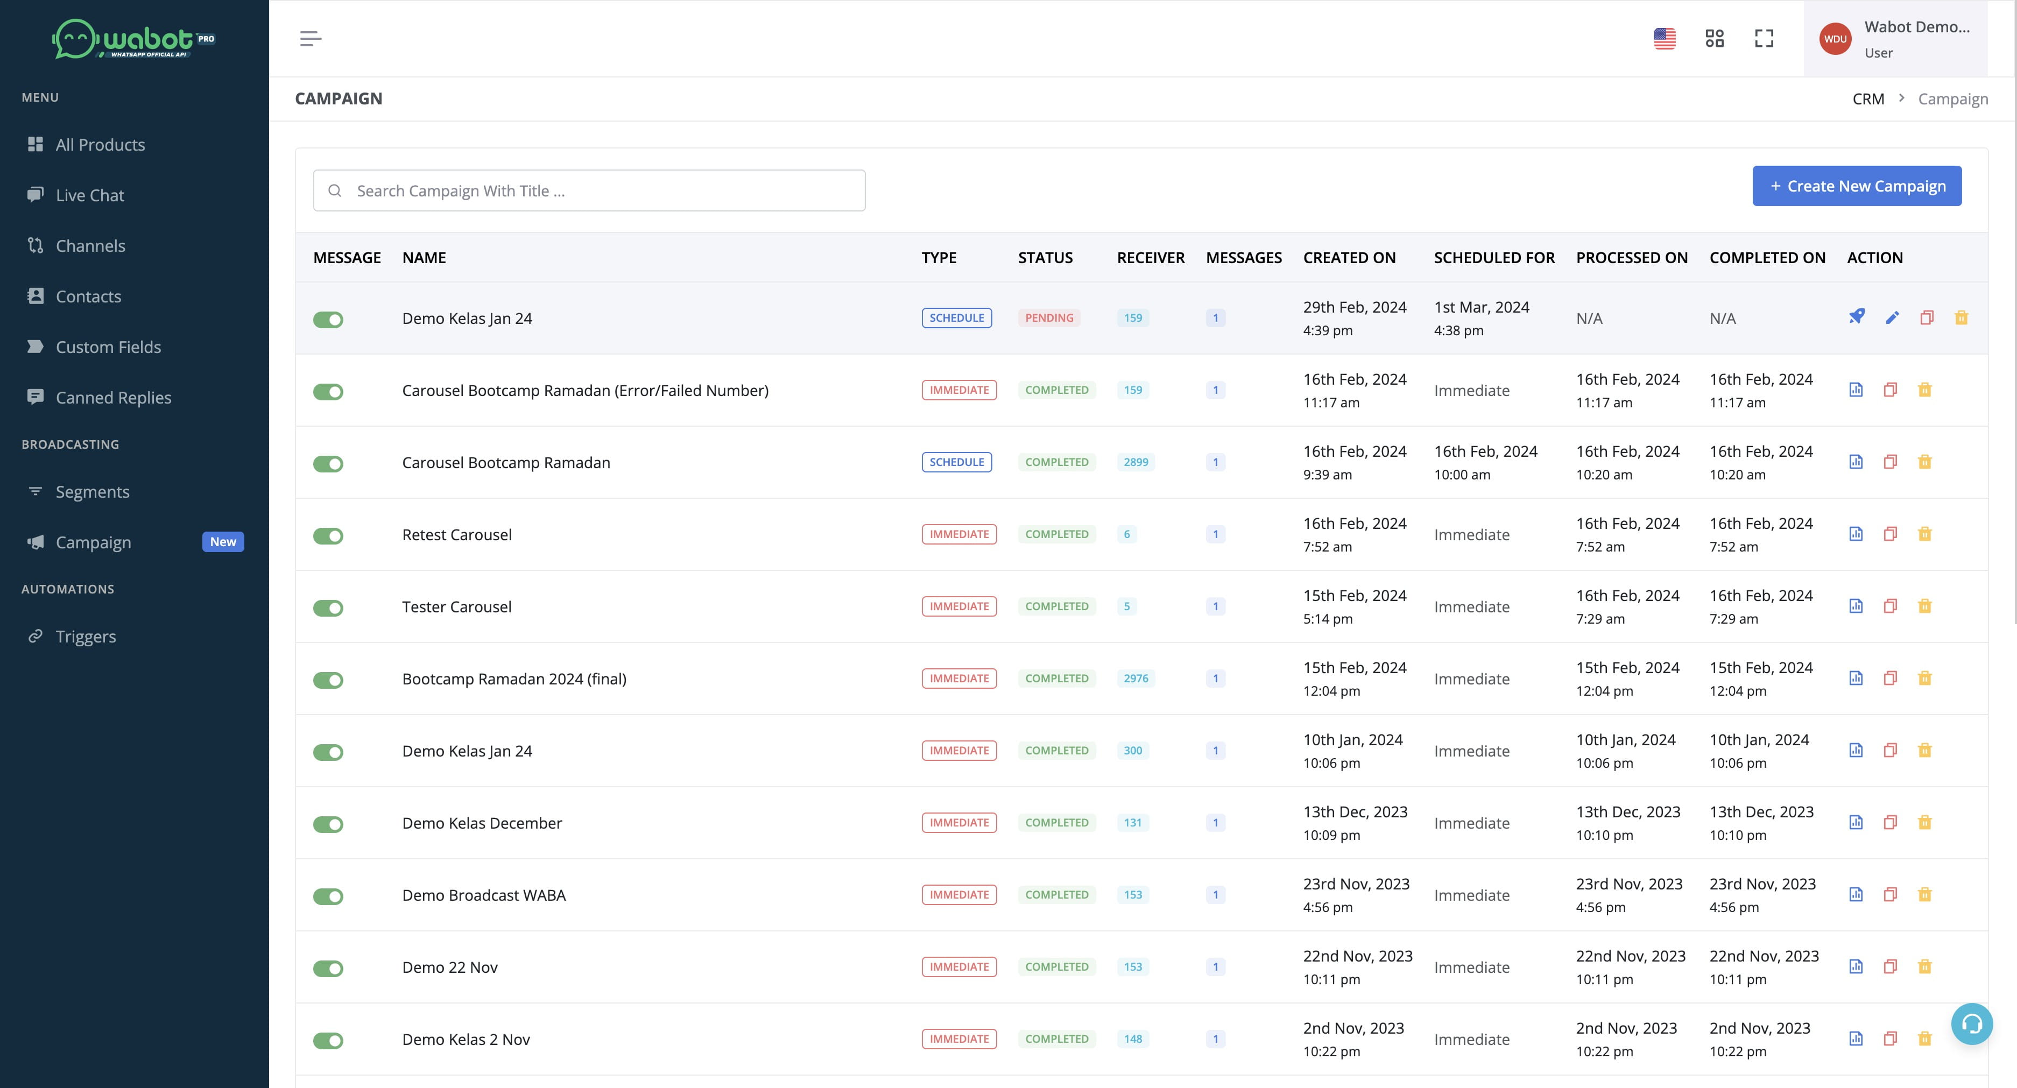
Task: Launch the pending Demo Kelas Jan 24 campaign rocket icon
Action: click(x=1857, y=317)
